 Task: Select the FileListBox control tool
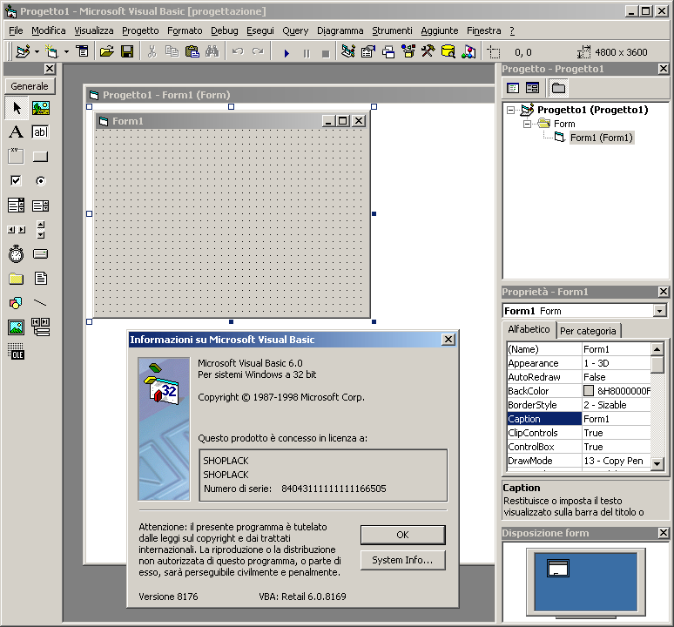coord(41,279)
